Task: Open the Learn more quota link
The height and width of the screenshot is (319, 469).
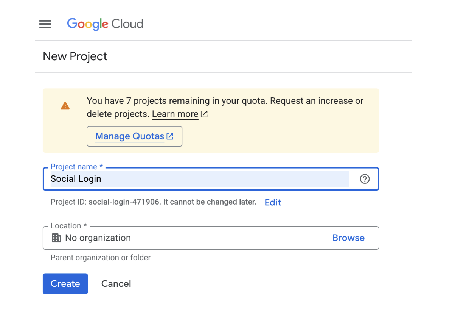Action: pos(175,114)
